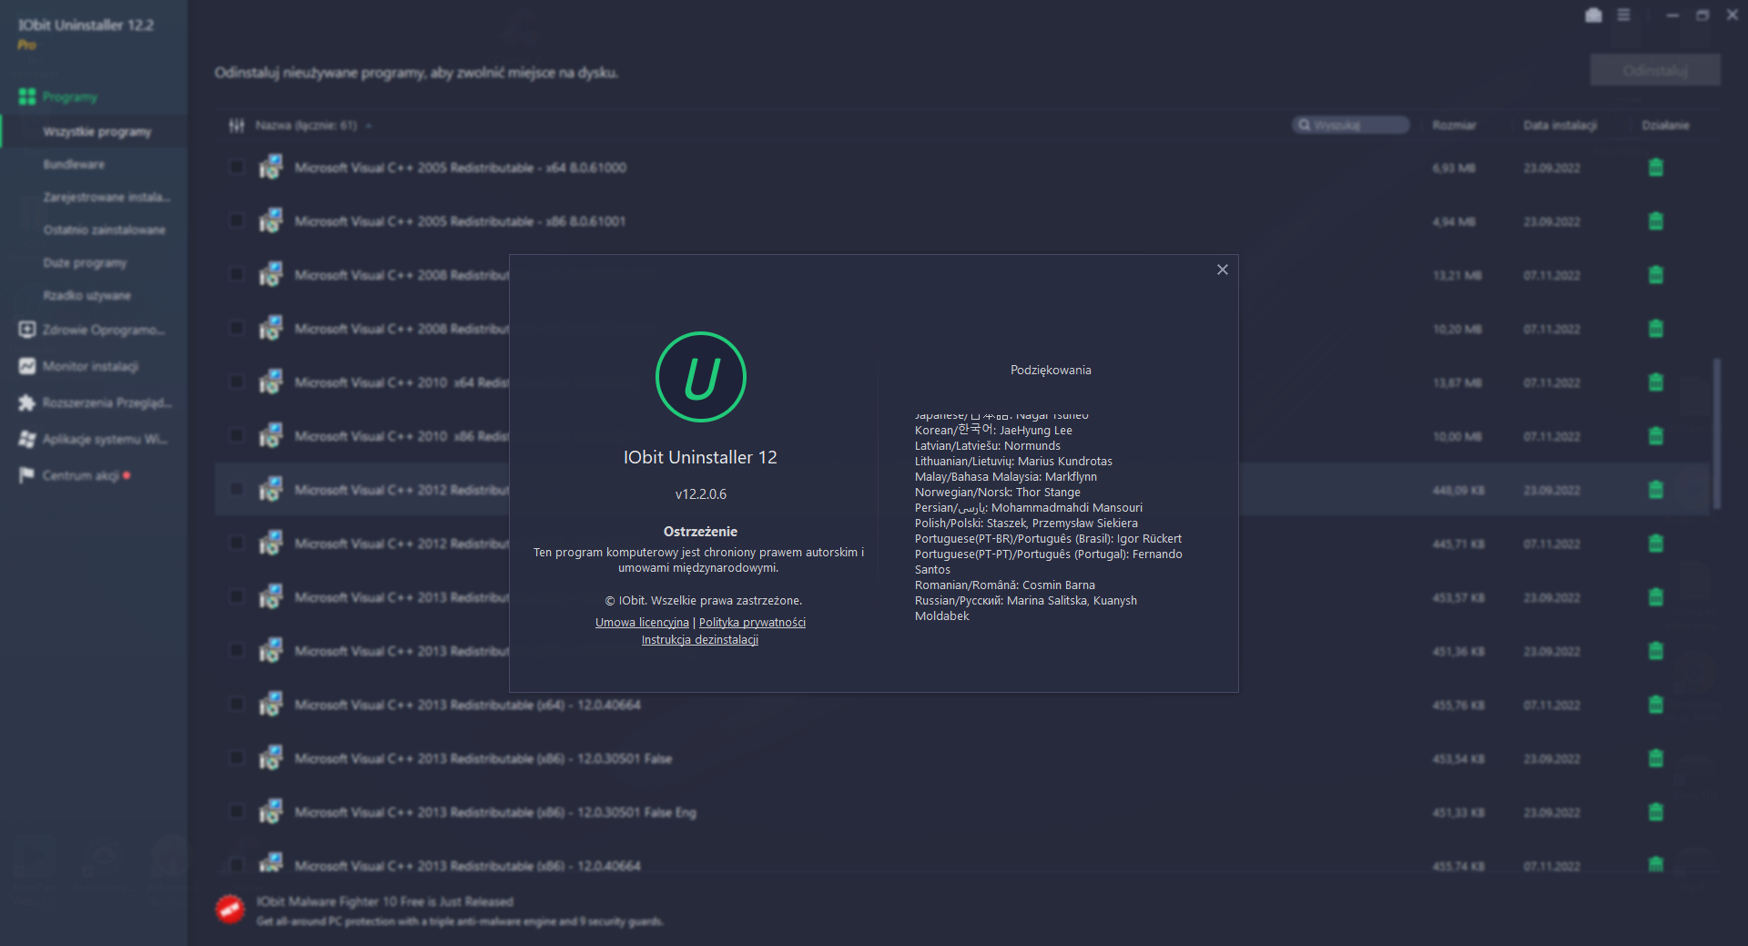Tick checkbox for the 10,20 MB Visual C++ 2008
The height and width of the screenshot is (946, 1748).
pyautogui.click(x=237, y=329)
